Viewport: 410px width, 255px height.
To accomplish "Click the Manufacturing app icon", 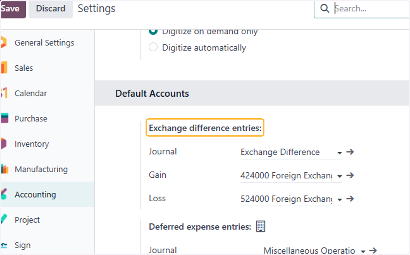I will (4, 169).
